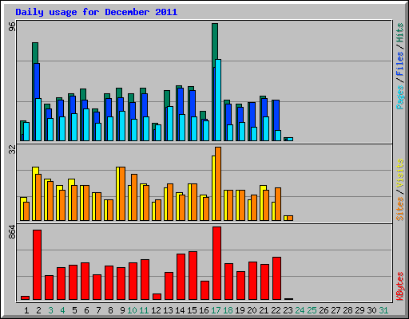Click day '30' on the x-axis
Image resolution: width=409 pixels, height=319 pixels.
[x=371, y=310]
